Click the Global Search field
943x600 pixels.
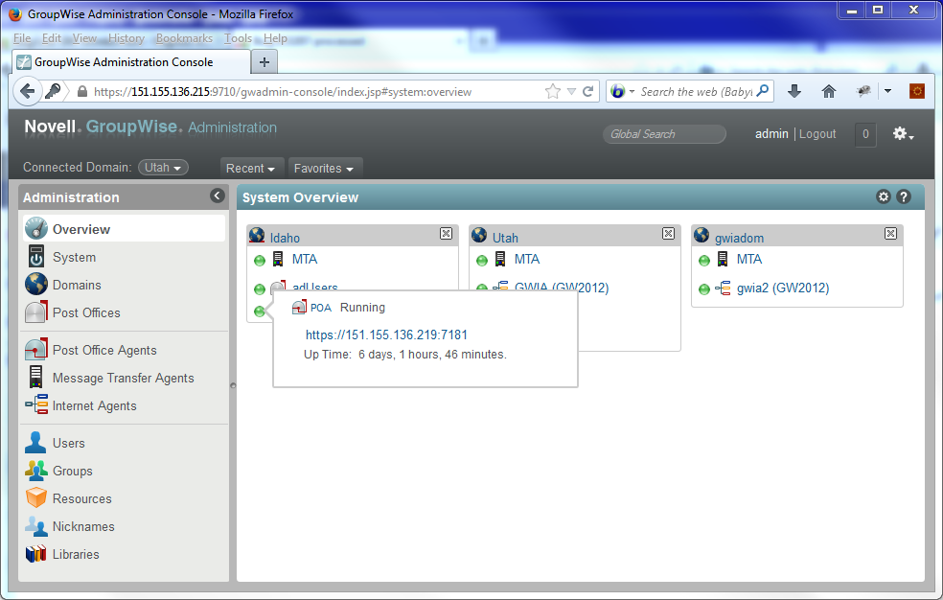(x=664, y=134)
